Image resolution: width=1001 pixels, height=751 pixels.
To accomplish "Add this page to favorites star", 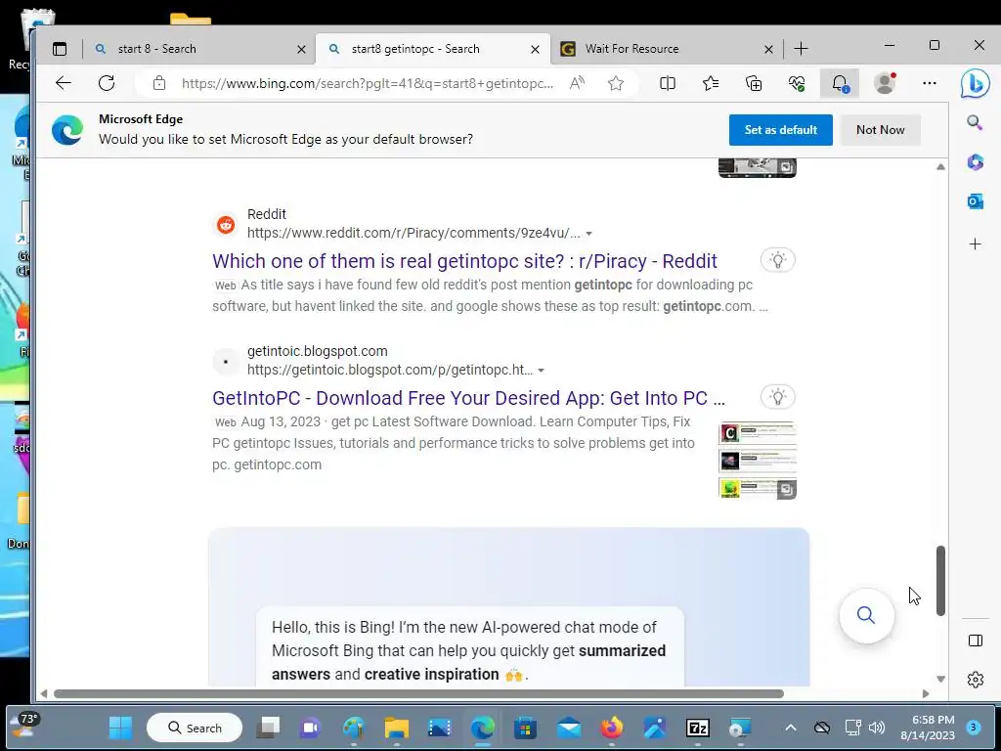I will [616, 83].
